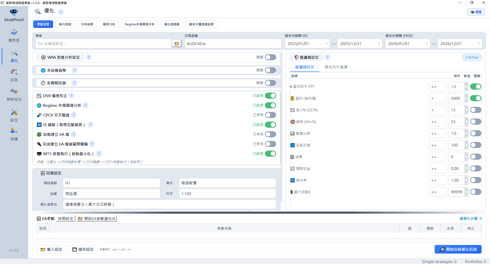Click the left panel vertical scrollbar
The height and width of the screenshot is (264, 490).
[x=282, y=127]
